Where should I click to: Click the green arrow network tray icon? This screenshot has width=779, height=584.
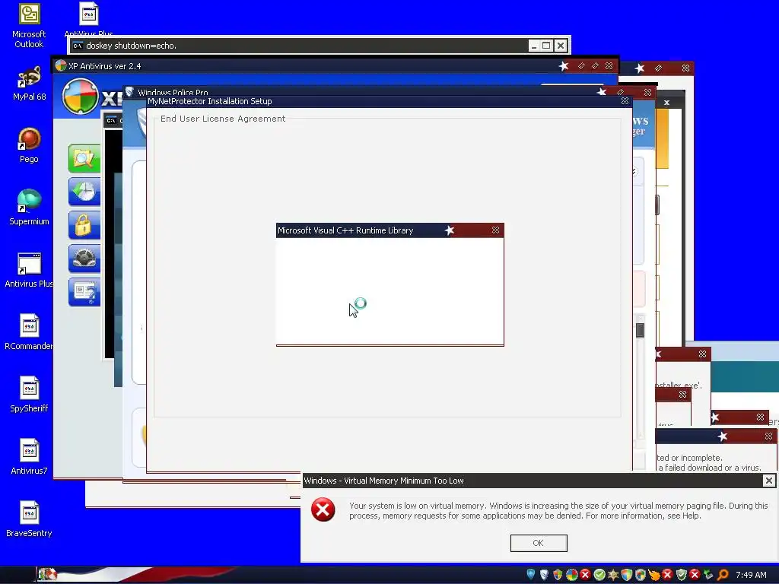[708, 575]
